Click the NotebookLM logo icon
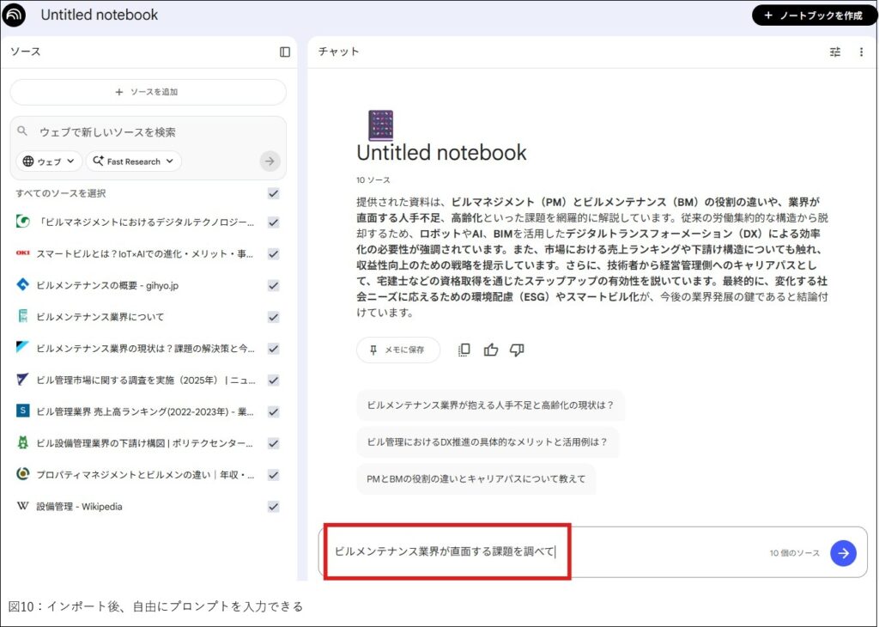The height and width of the screenshot is (627, 879). [x=15, y=15]
